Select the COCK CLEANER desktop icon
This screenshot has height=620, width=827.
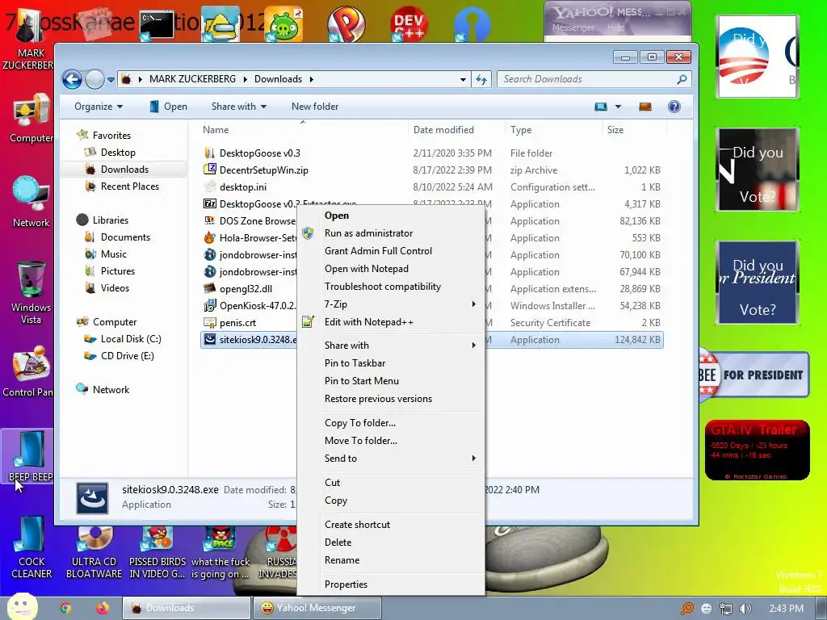(31, 547)
